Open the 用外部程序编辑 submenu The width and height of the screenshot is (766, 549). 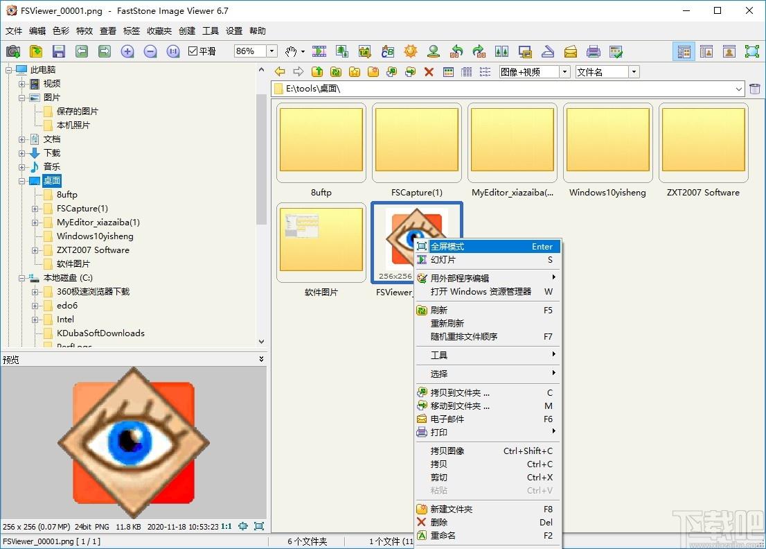pos(488,278)
